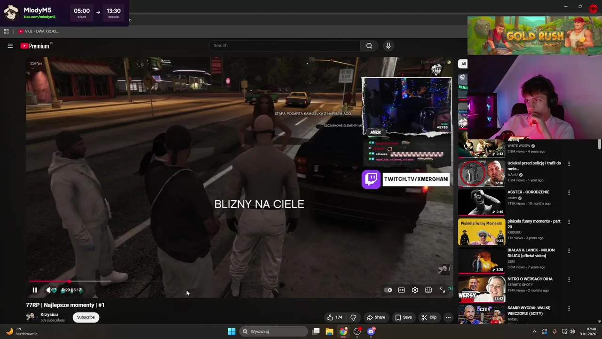The height and width of the screenshot is (339, 602).
Task: Switch player to theater mode
Action: [x=428, y=290]
